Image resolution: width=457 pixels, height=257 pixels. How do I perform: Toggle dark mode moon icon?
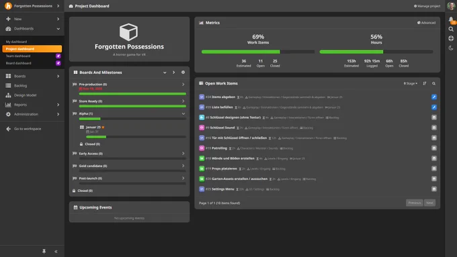(451, 48)
